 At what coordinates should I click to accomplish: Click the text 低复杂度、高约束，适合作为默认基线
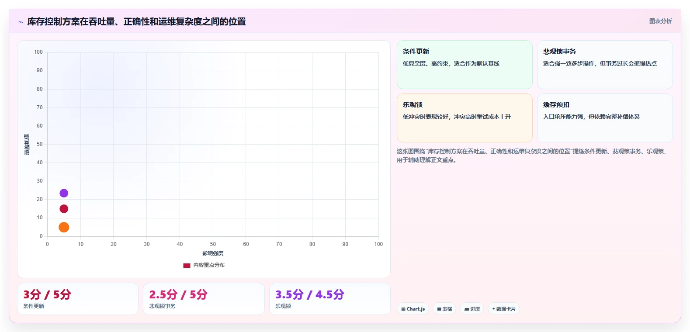click(x=451, y=63)
